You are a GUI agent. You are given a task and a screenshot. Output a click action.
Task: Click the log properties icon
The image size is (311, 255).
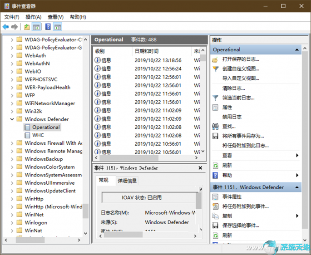pyautogui.click(x=215, y=107)
